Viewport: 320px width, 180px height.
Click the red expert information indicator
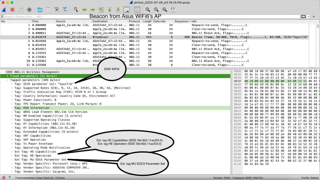coord(4,178)
